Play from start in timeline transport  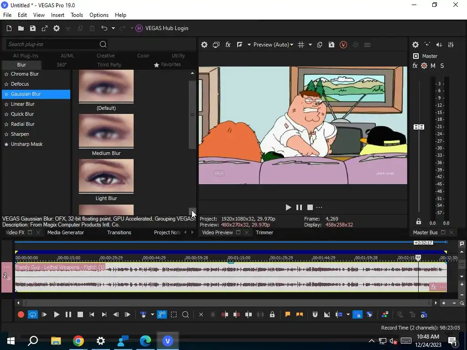point(44,314)
